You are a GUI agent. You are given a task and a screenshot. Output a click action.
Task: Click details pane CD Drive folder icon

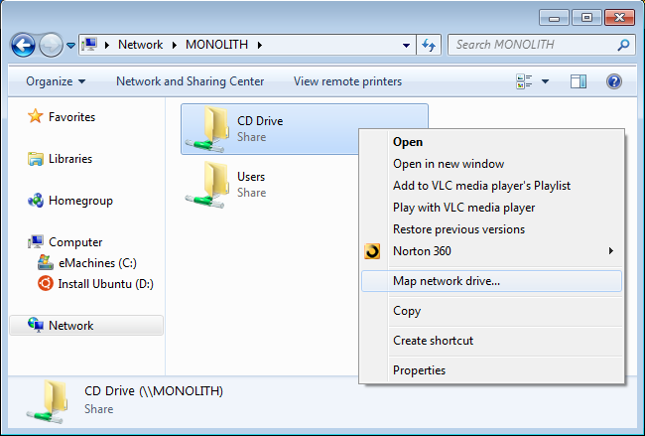48,401
